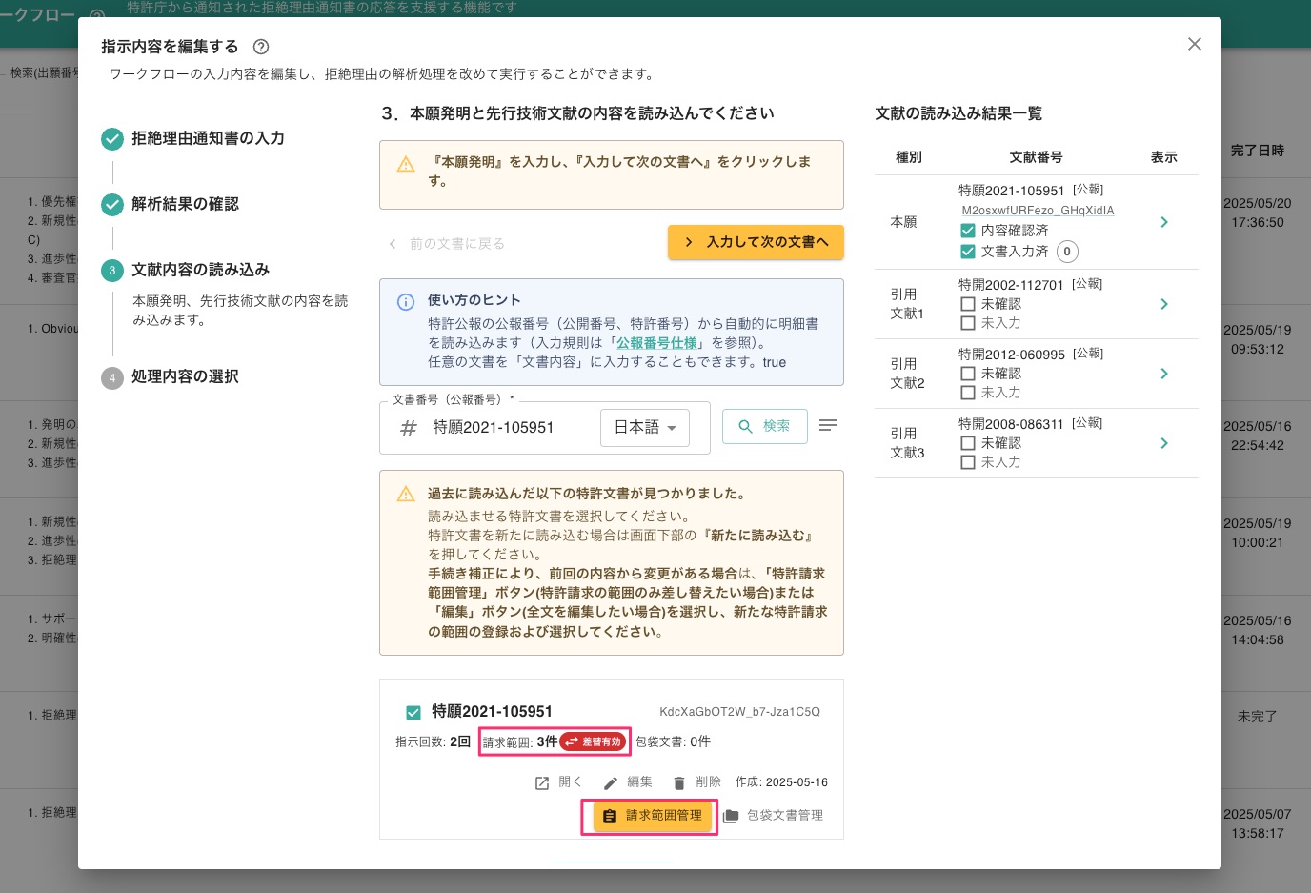This screenshot has height=893, width=1311.
Task: Expand 本願 row with the chevron arrow
Action: (x=1164, y=222)
